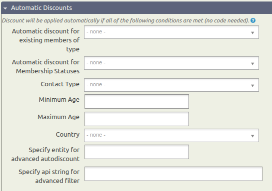
Task: Click api string for advanced filter field
Action: click(x=173, y=174)
